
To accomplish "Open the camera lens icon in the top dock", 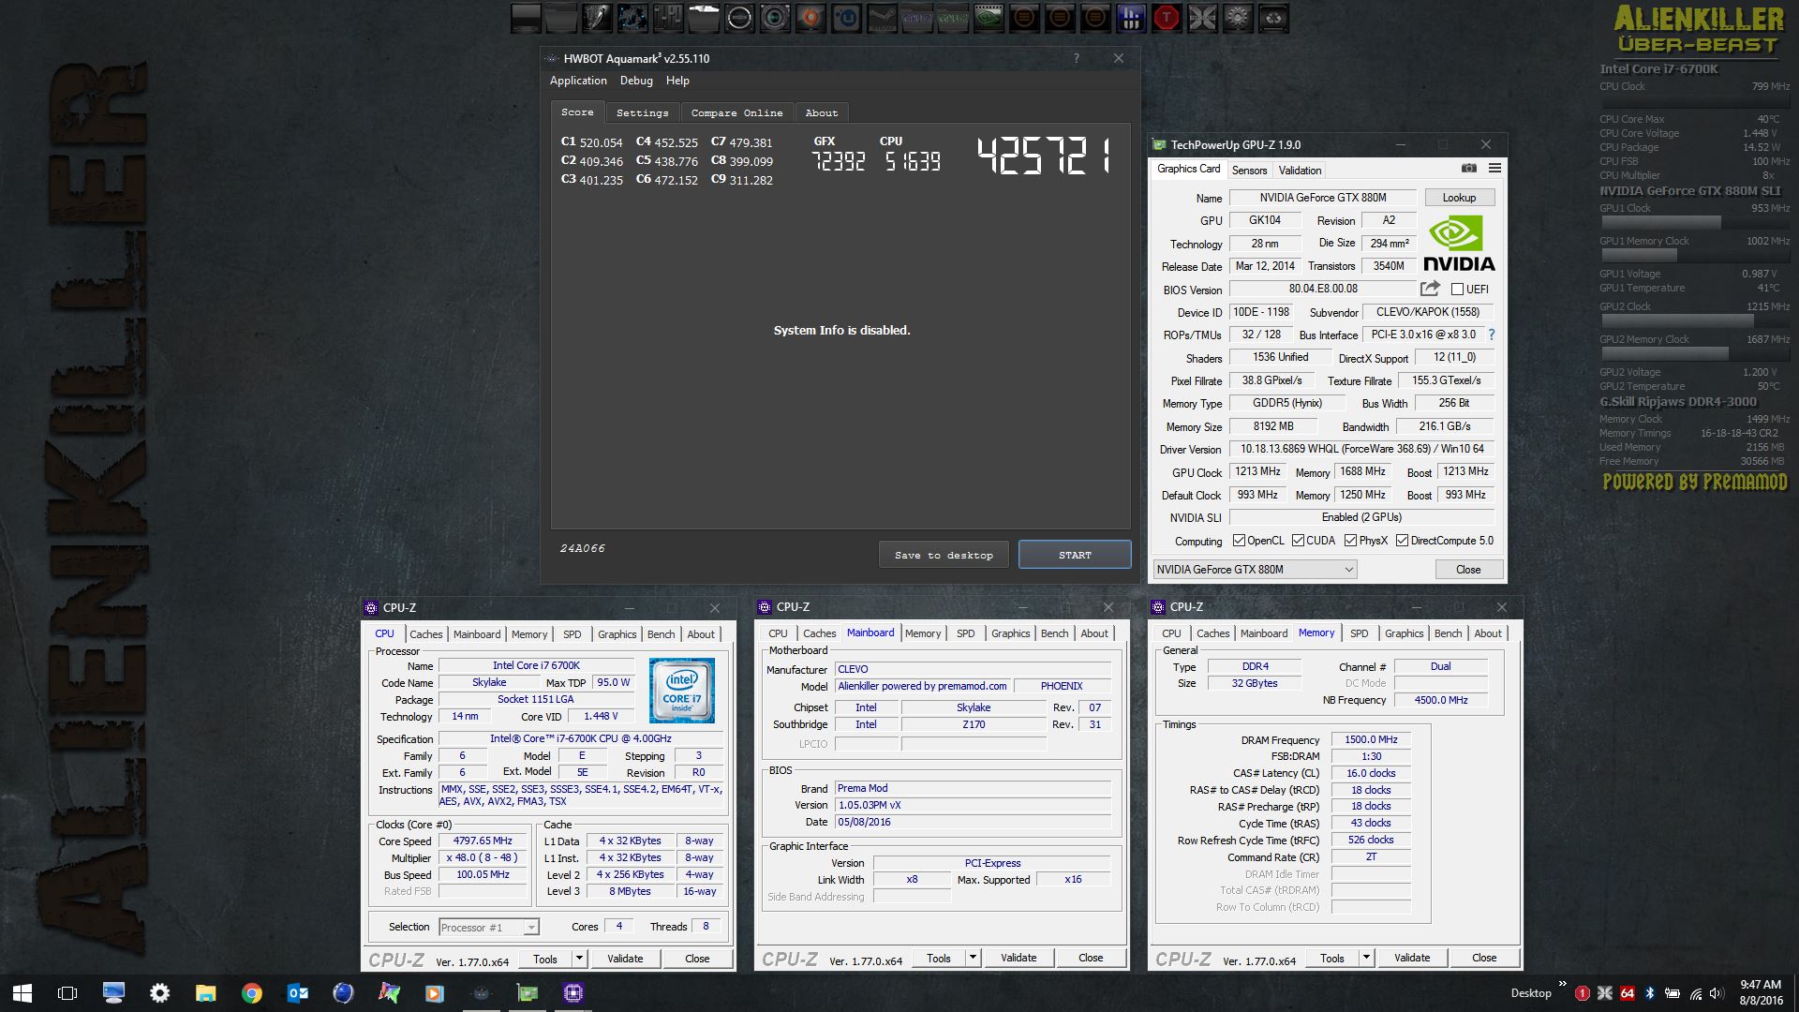I will (x=775, y=18).
